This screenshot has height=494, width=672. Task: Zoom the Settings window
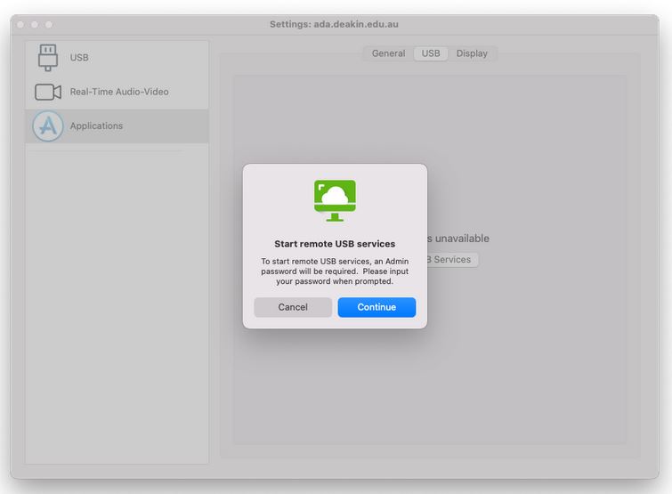[49, 24]
